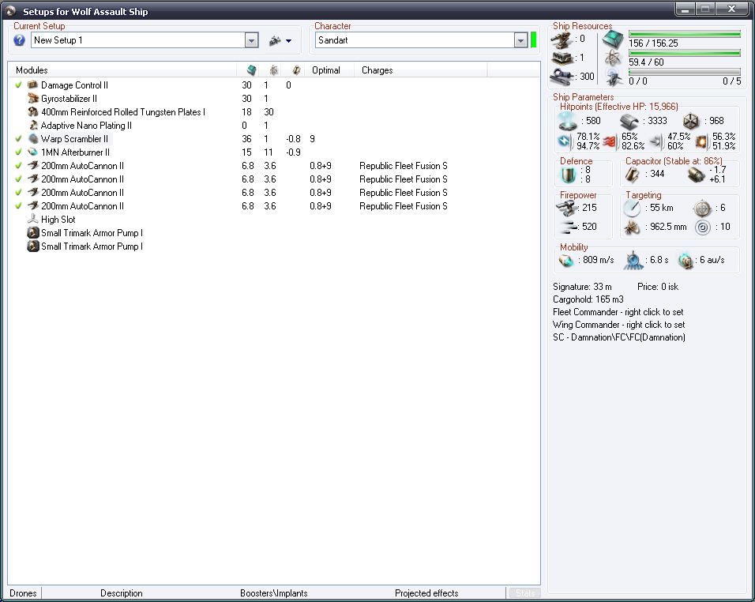
Task: Open the Boosters\Implants tab
Action: coord(273,593)
